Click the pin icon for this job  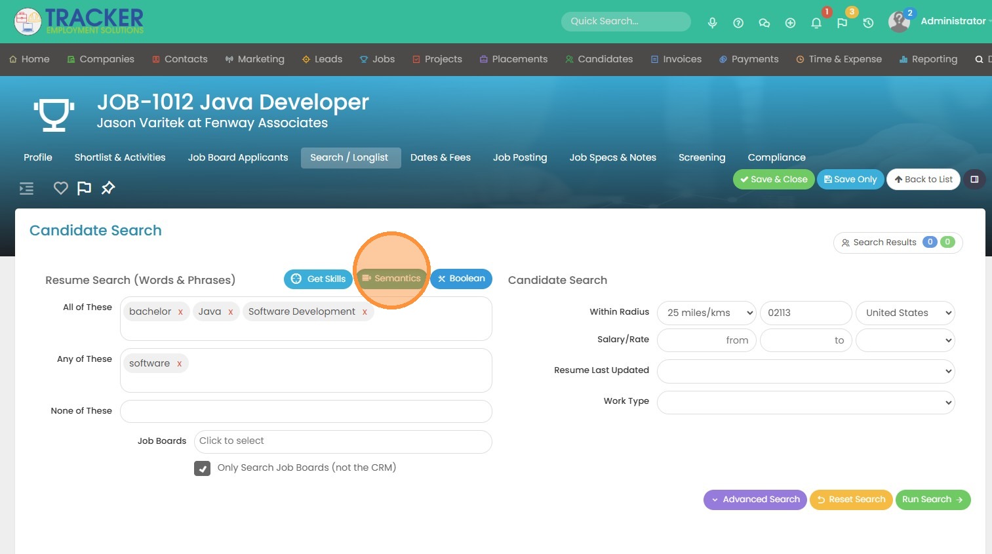click(x=108, y=188)
